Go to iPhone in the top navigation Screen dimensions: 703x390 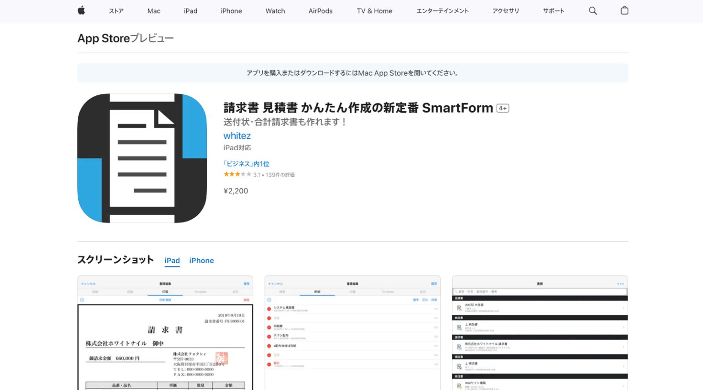[x=231, y=11]
